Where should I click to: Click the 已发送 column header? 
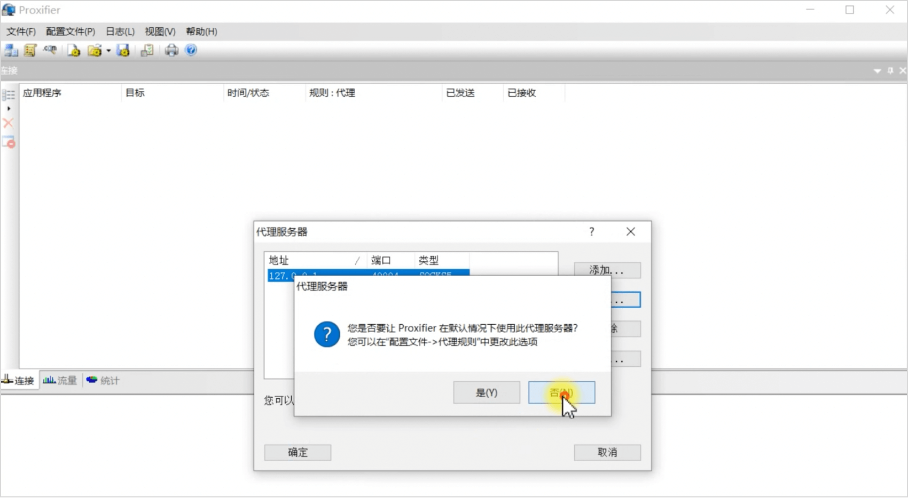tap(473, 93)
